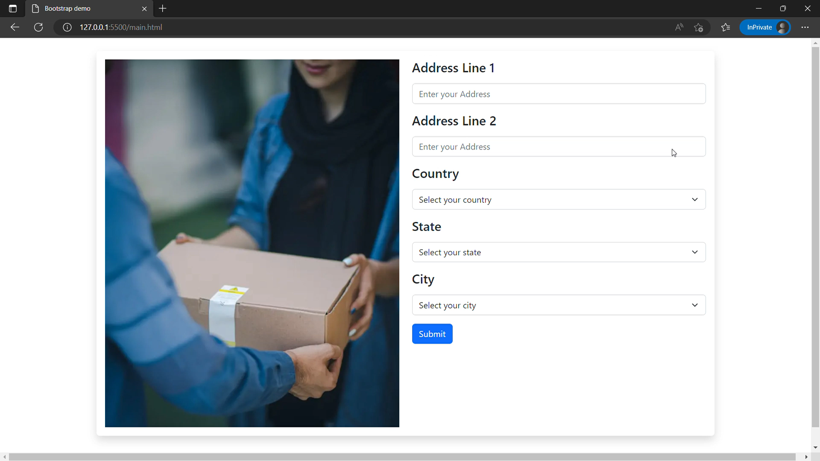Open the Settings and more ellipsis
Image resolution: width=820 pixels, height=461 pixels.
point(805,27)
